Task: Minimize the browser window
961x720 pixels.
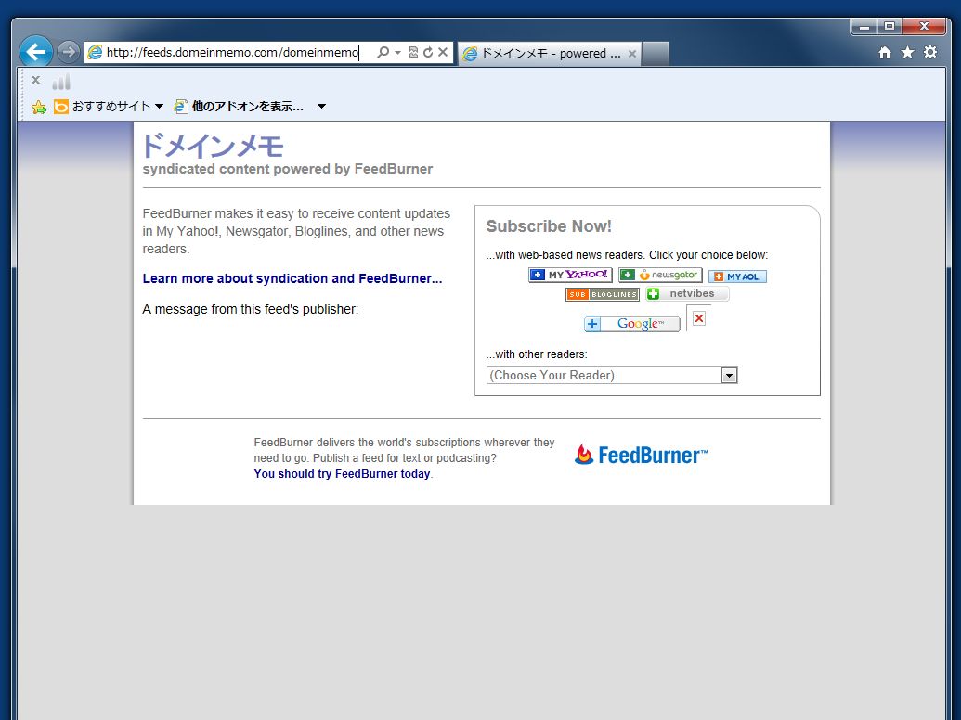Action: point(864,26)
